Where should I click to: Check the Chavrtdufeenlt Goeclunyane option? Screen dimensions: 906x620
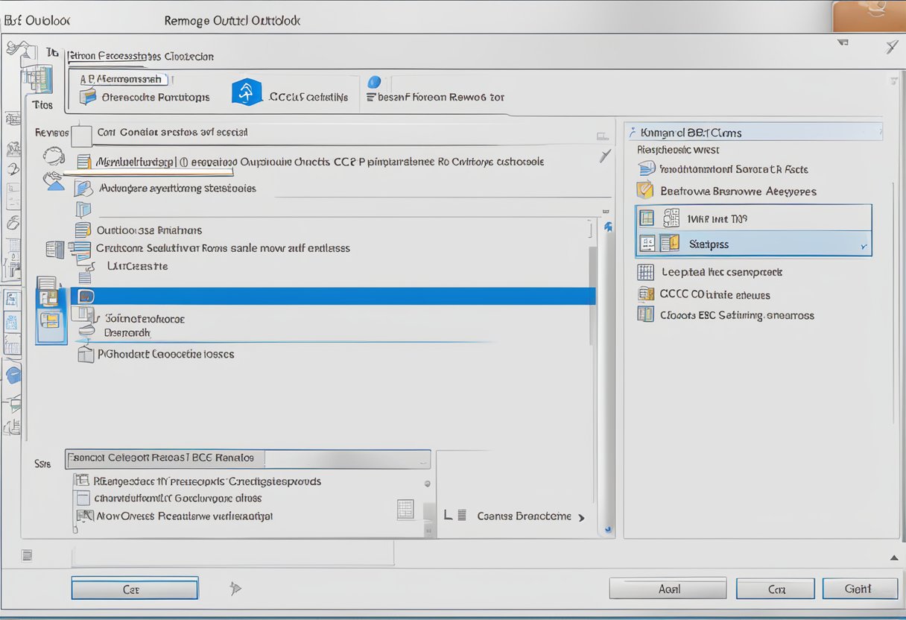(x=81, y=499)
